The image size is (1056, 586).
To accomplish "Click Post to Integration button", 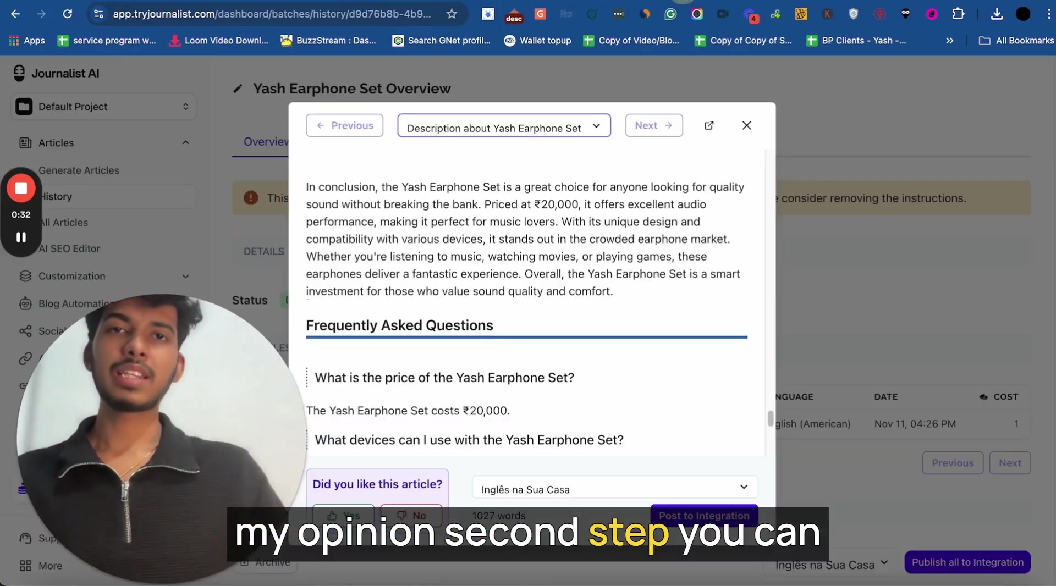I will [x=704, y=516].
